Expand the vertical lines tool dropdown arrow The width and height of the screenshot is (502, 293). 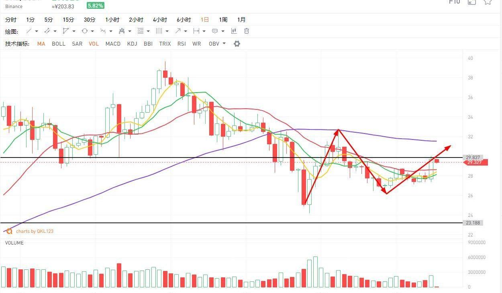click(x=167, y=31)
